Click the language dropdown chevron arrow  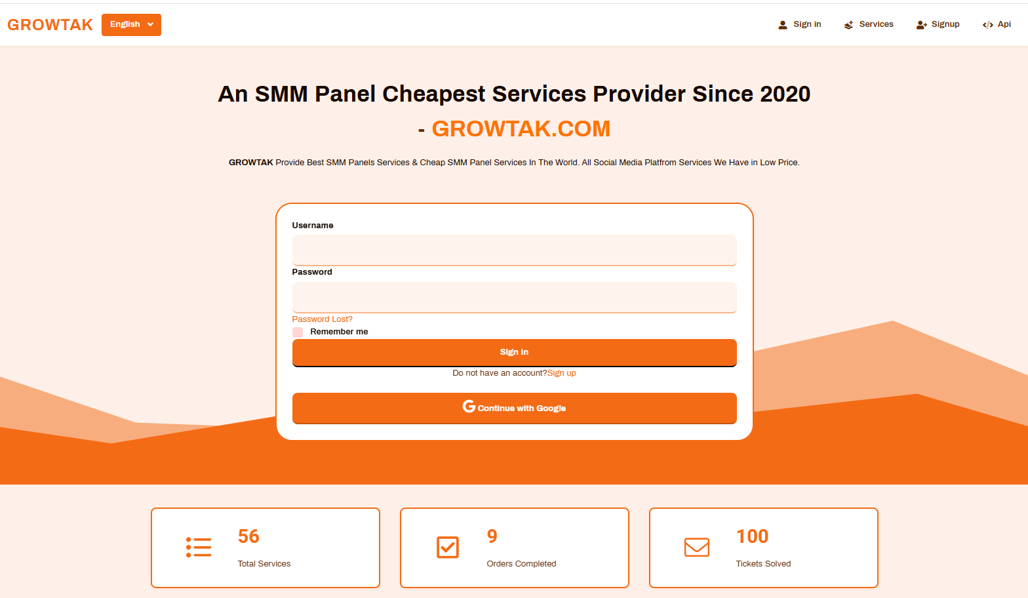[151, 25]
